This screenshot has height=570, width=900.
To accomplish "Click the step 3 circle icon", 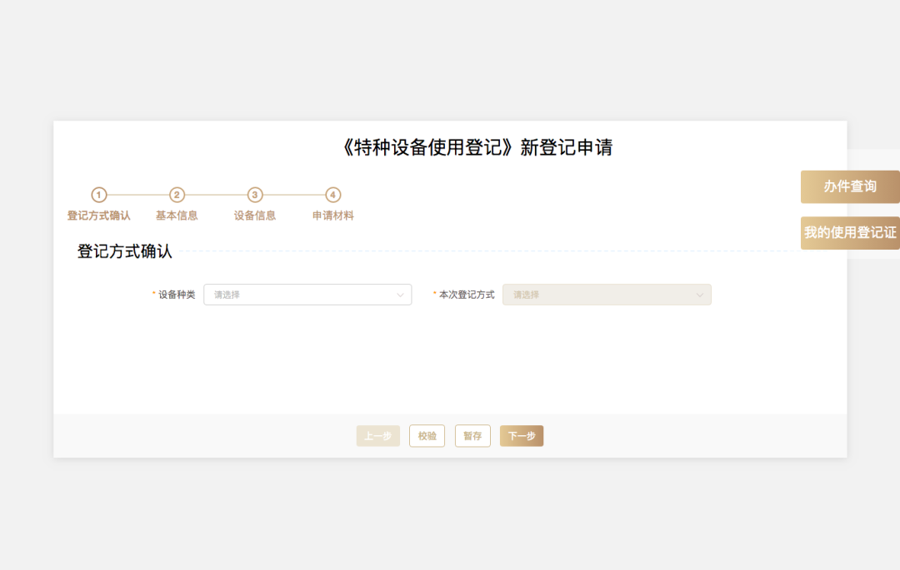I will [x=255, y=195].
